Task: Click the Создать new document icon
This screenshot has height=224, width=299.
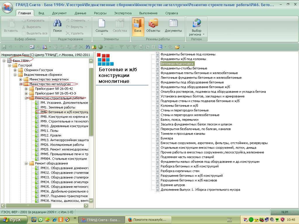Action: pyautogui.click(x=102, y=23)
